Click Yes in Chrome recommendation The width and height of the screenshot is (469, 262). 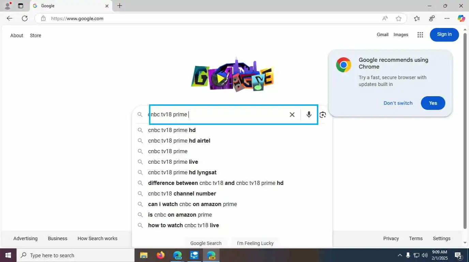[x=433, y=103]
